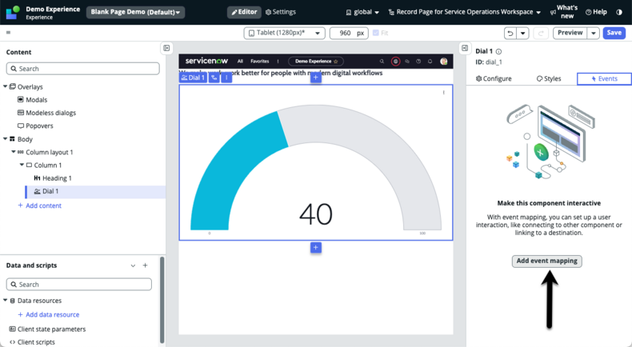Click the user avatar in preview header
632x347 pixels.
(x=444, y=62)
